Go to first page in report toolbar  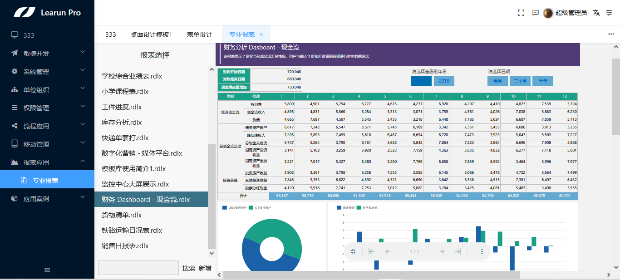[371, 251]
